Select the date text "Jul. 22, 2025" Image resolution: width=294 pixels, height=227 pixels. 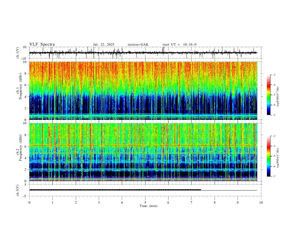[104, 45]
